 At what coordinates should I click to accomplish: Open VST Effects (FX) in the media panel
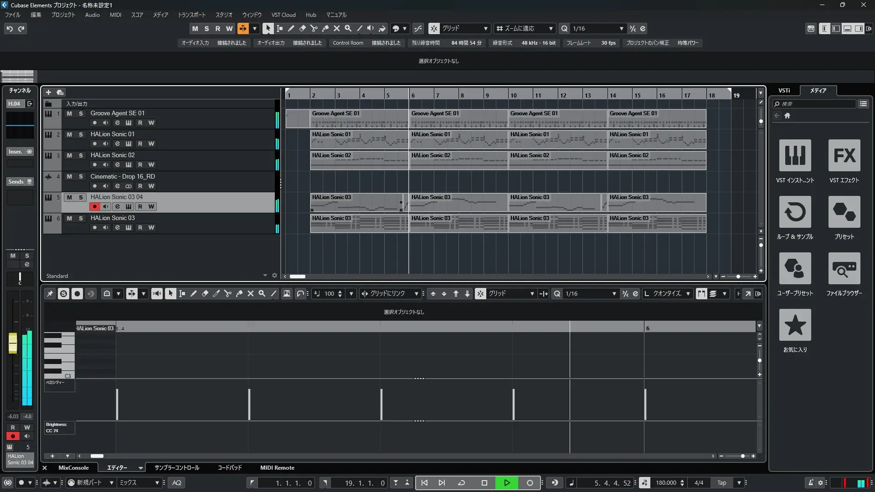point(844,156)
